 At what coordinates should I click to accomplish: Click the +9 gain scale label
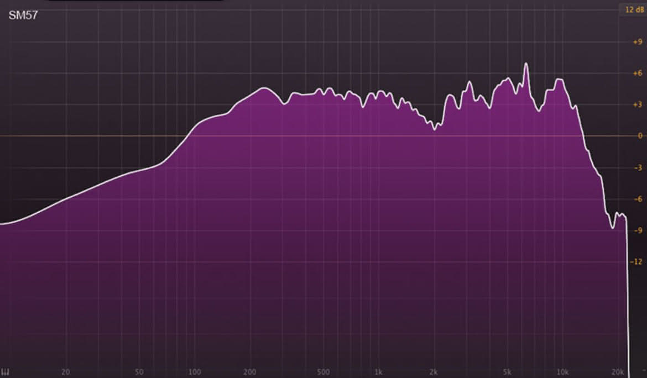[638, 42]
